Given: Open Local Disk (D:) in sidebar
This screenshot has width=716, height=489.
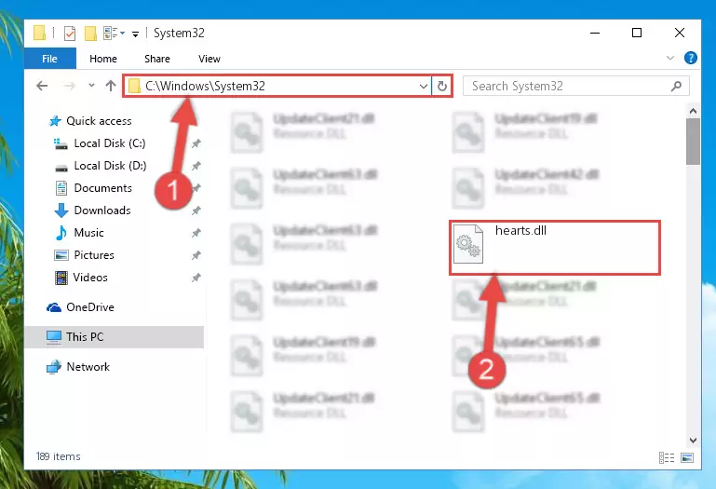Looking at the screenshot, I should 110,166.
